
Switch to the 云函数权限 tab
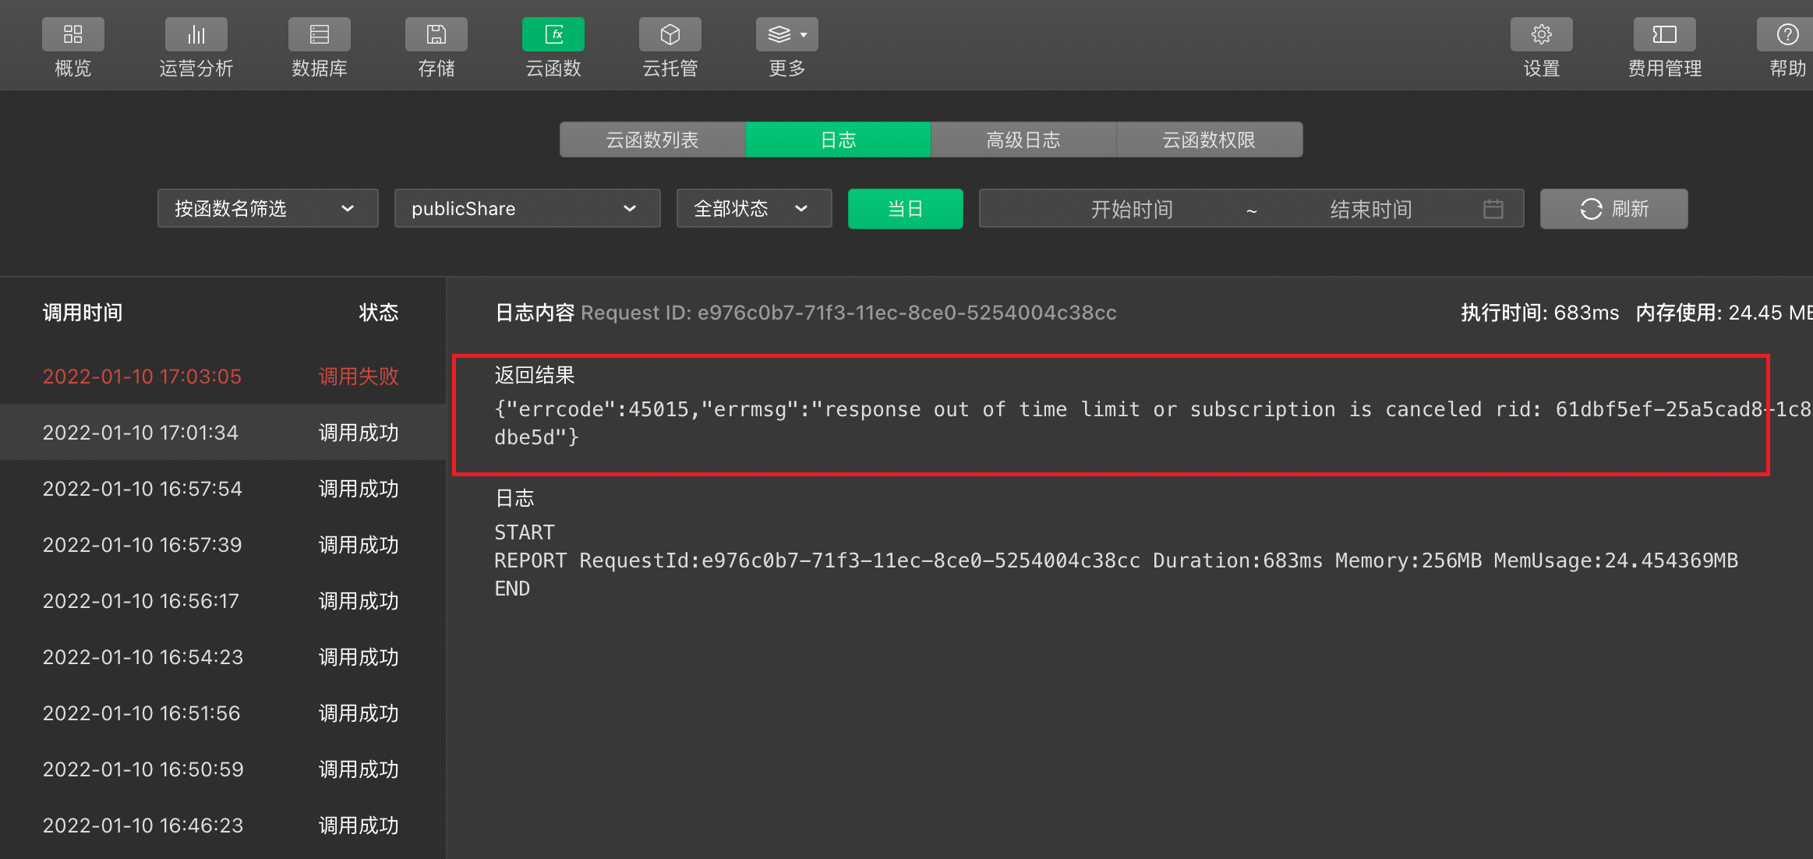[x=1208, y=140]
